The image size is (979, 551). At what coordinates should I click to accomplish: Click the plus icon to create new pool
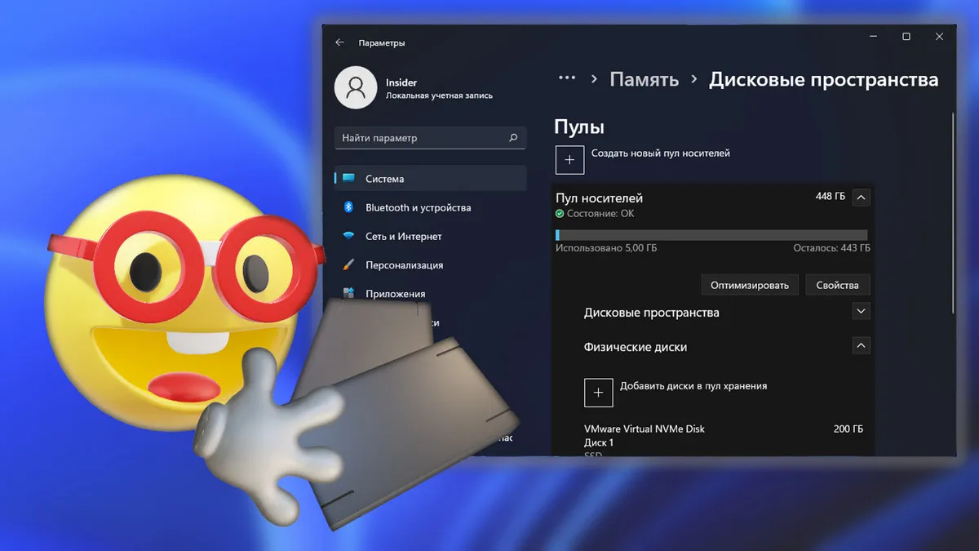click(x=569, y=160)
